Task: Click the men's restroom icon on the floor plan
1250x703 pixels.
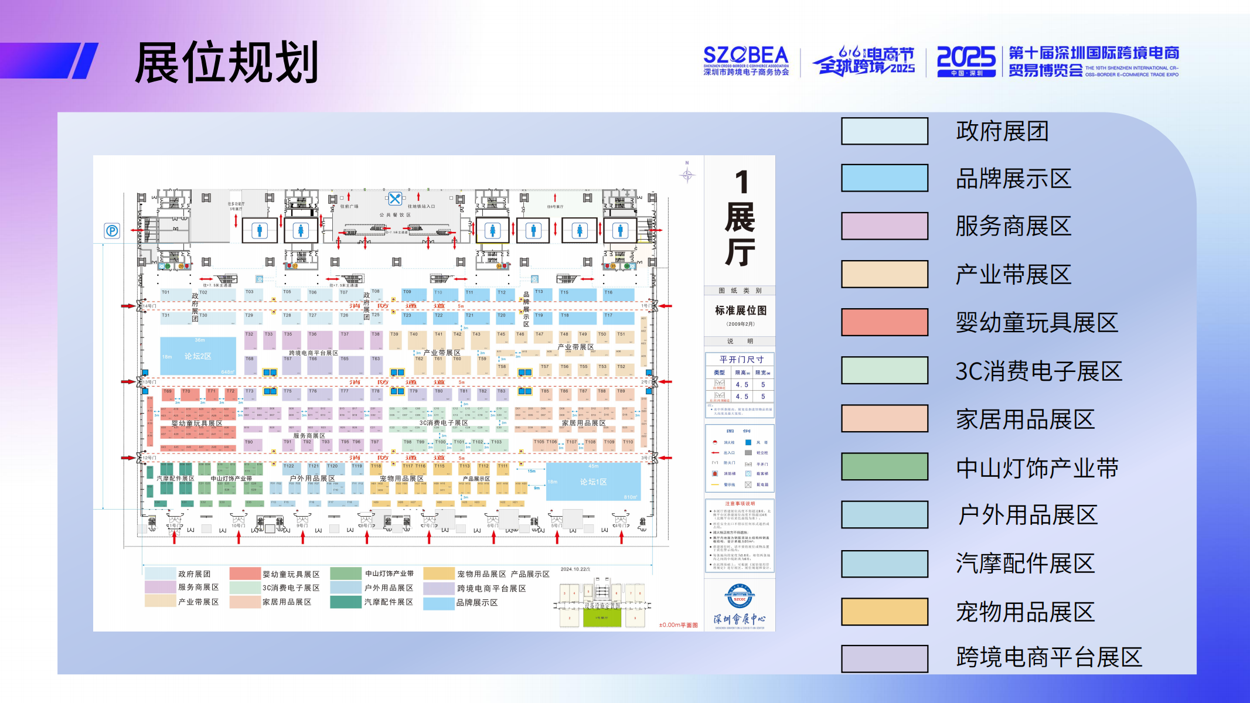Action: [x=260, y=231]
